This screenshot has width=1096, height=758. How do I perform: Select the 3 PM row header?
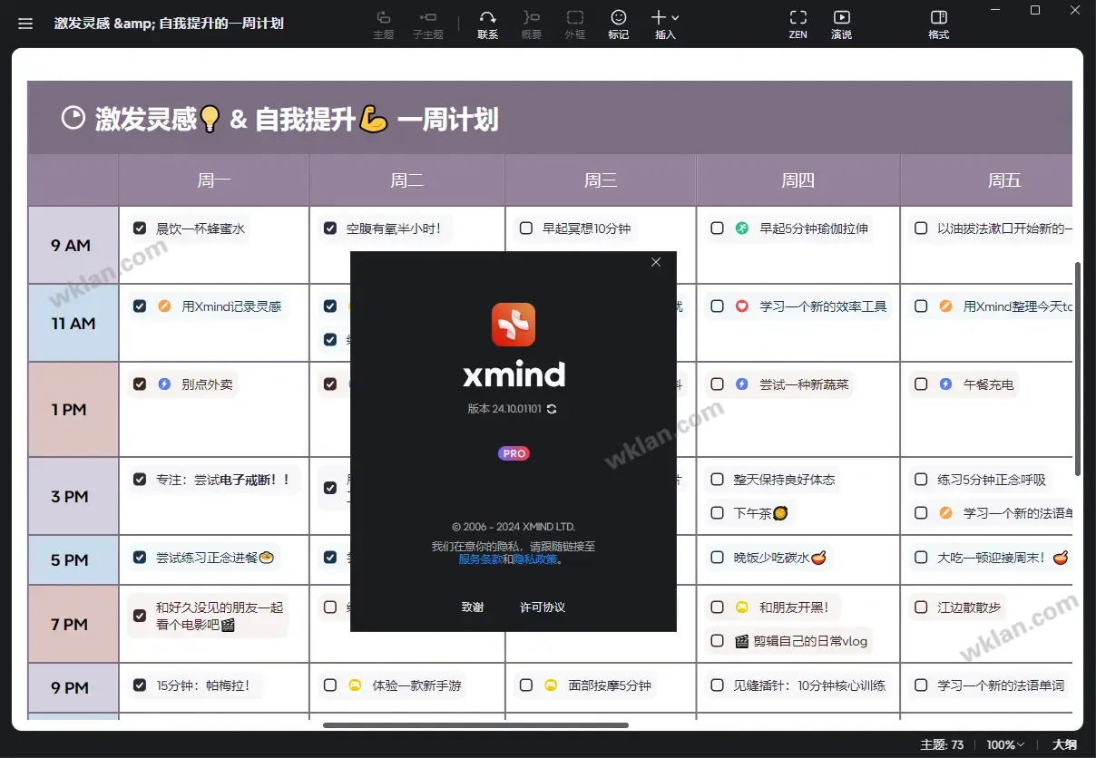click(73, 496)
